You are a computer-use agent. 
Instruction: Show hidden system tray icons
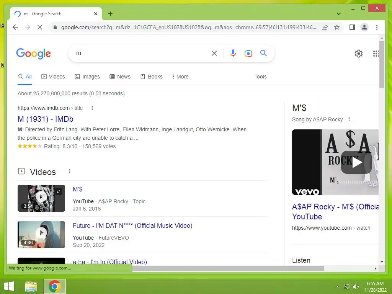click(x=337, y=287)
